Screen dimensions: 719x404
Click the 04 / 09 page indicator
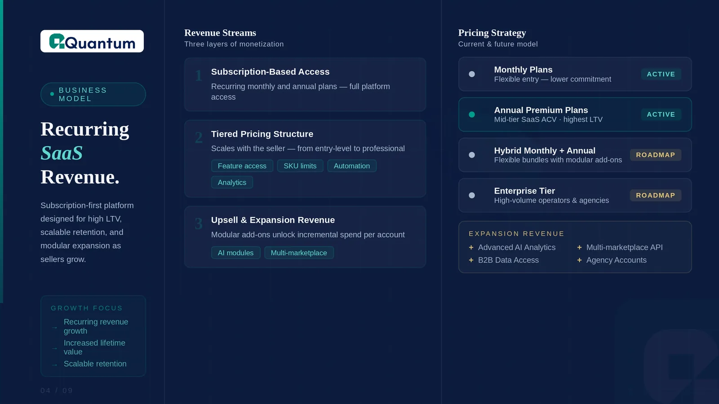coord(57,391)
